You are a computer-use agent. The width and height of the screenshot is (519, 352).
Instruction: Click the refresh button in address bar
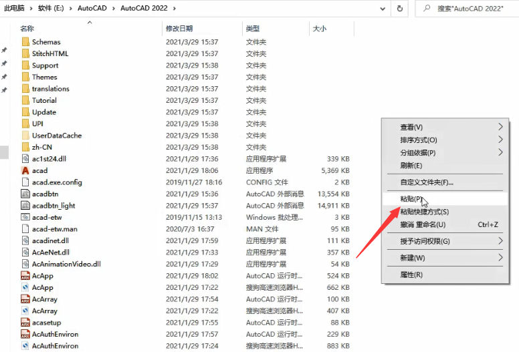[400, 8]
